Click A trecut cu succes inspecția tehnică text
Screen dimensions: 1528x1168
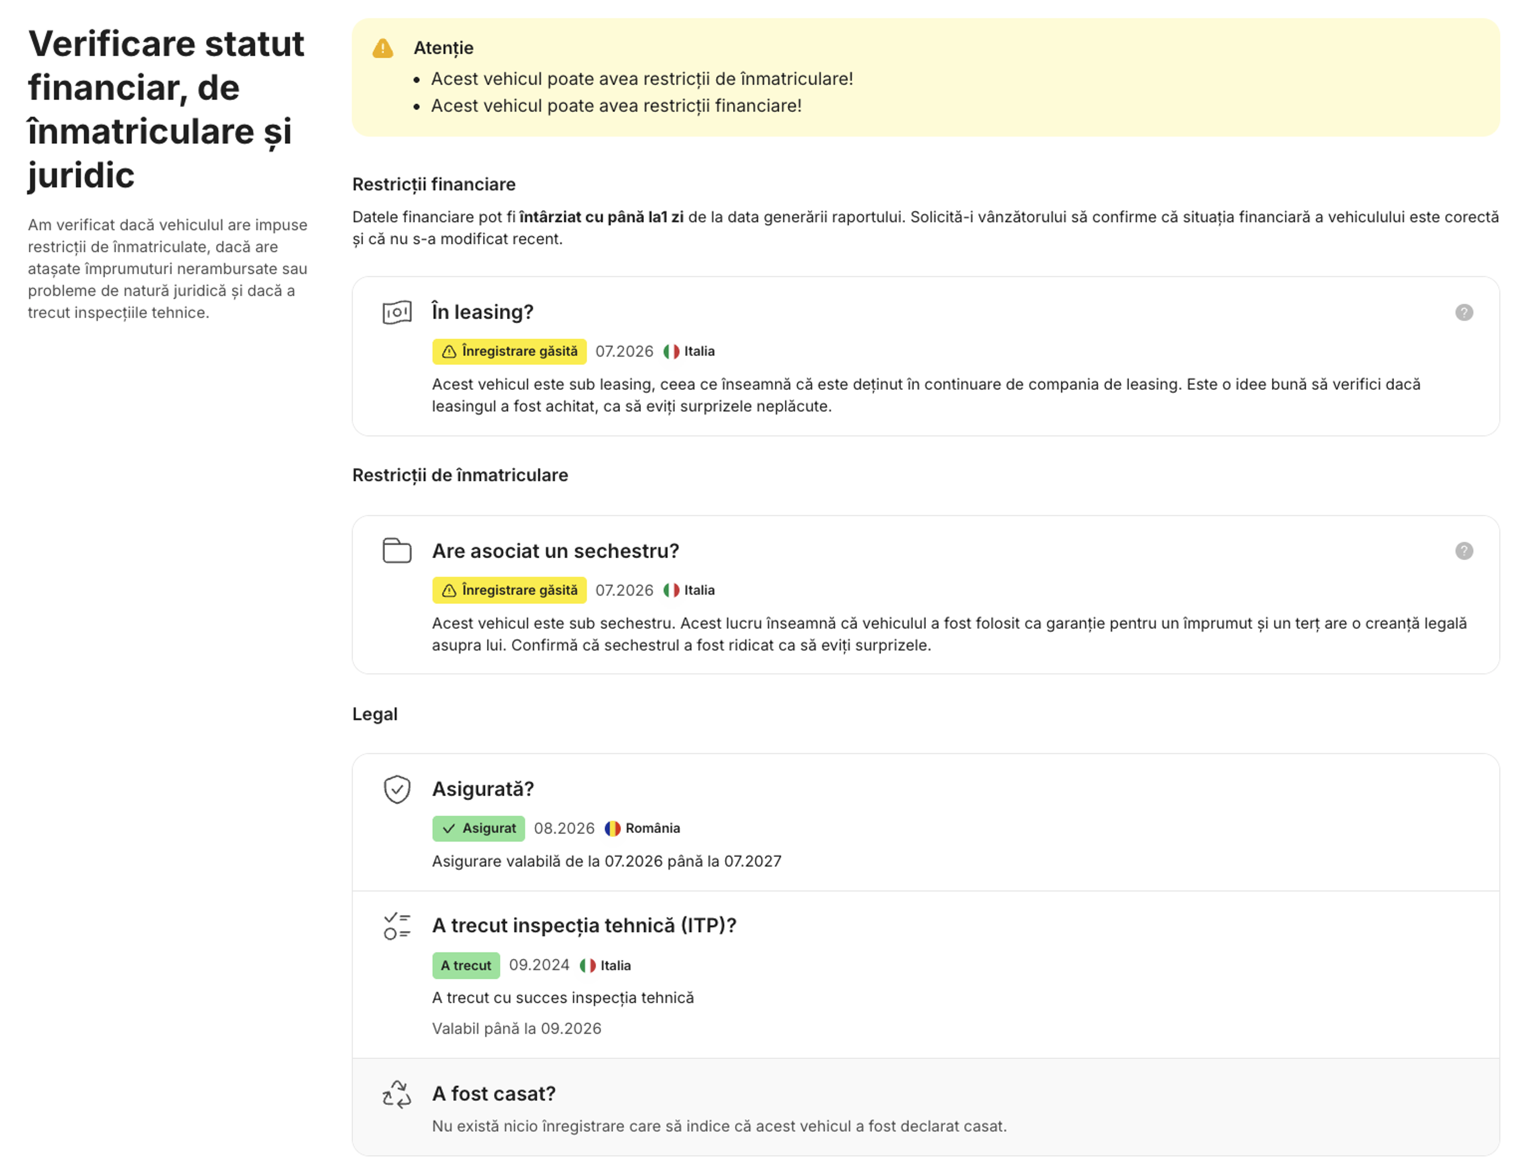[563, 999]
